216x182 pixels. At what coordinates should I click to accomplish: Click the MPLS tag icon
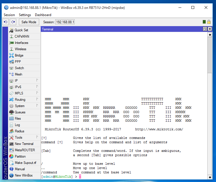pos(11,93)
